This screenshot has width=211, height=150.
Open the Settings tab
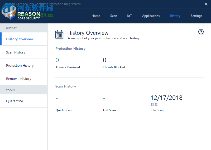point(196,16)
